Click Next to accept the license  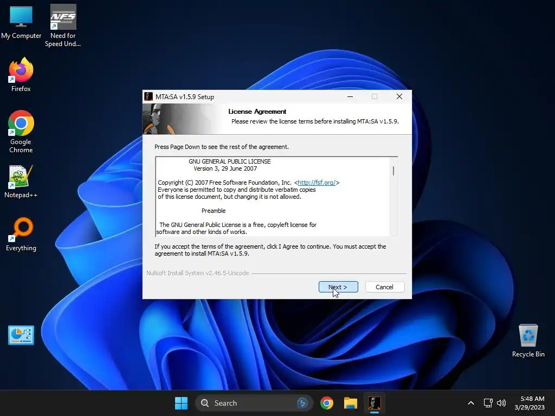click(338, 287)
